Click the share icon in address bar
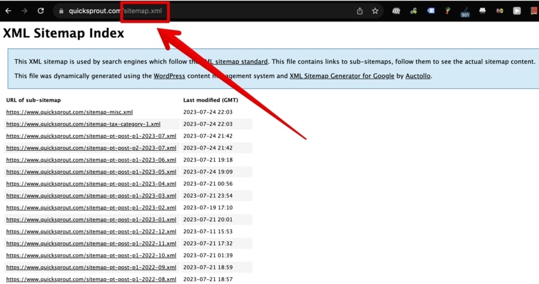The height and width of the screenshot is (284, 539). coord(360,11)
